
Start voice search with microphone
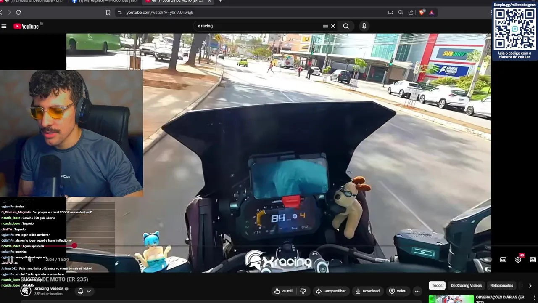tap(364, 26)
